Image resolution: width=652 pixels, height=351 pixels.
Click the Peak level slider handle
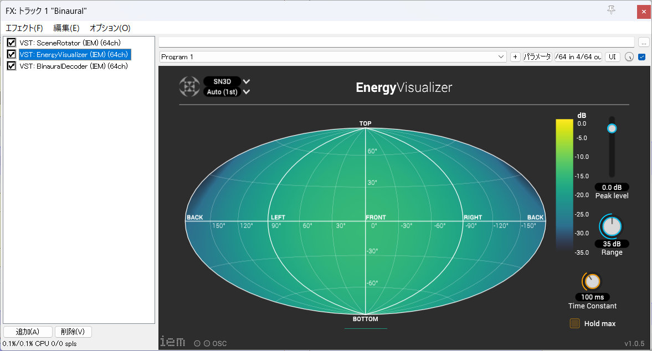(612, 128)
